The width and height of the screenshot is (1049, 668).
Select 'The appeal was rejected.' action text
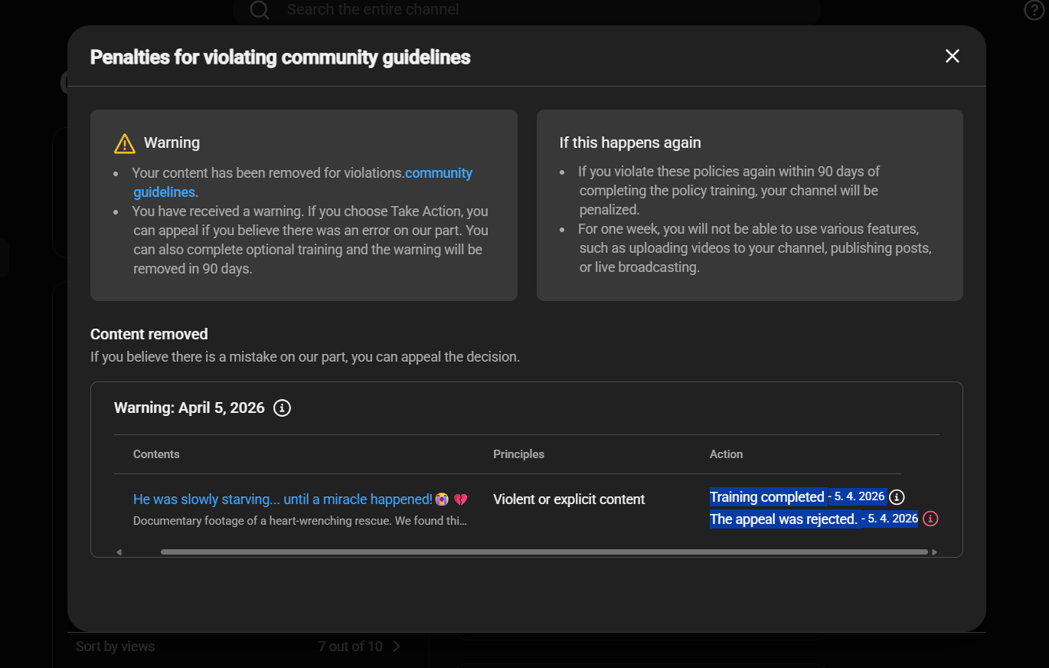783,519
